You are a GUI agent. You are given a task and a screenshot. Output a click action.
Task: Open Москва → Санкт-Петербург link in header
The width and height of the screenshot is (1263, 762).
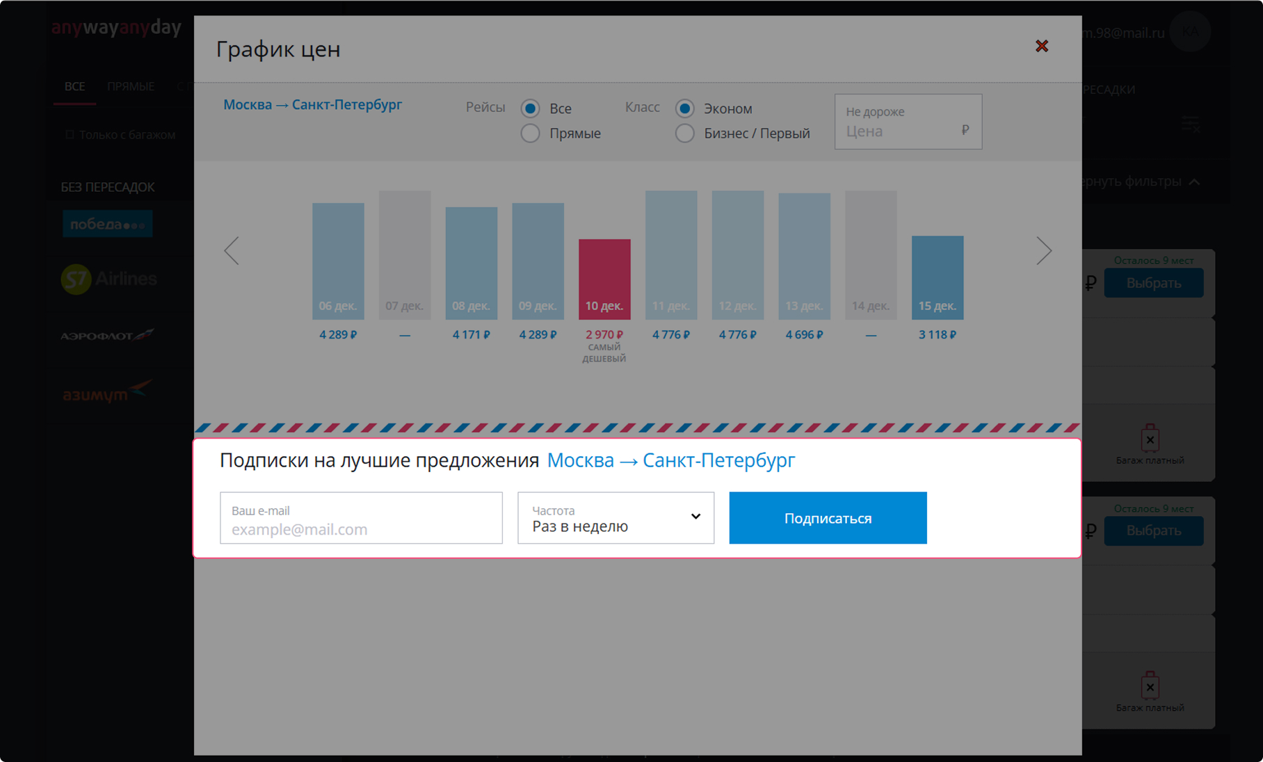point(312,105)
